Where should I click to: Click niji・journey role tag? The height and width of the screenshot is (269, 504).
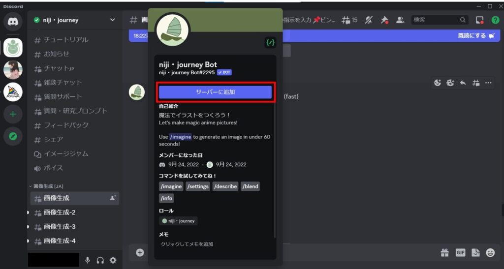(x=178, y=221)
